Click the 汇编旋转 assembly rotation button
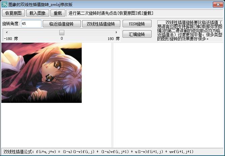Image resolution: width=225 pixels, height=156 pixels. tap(137, 34)
